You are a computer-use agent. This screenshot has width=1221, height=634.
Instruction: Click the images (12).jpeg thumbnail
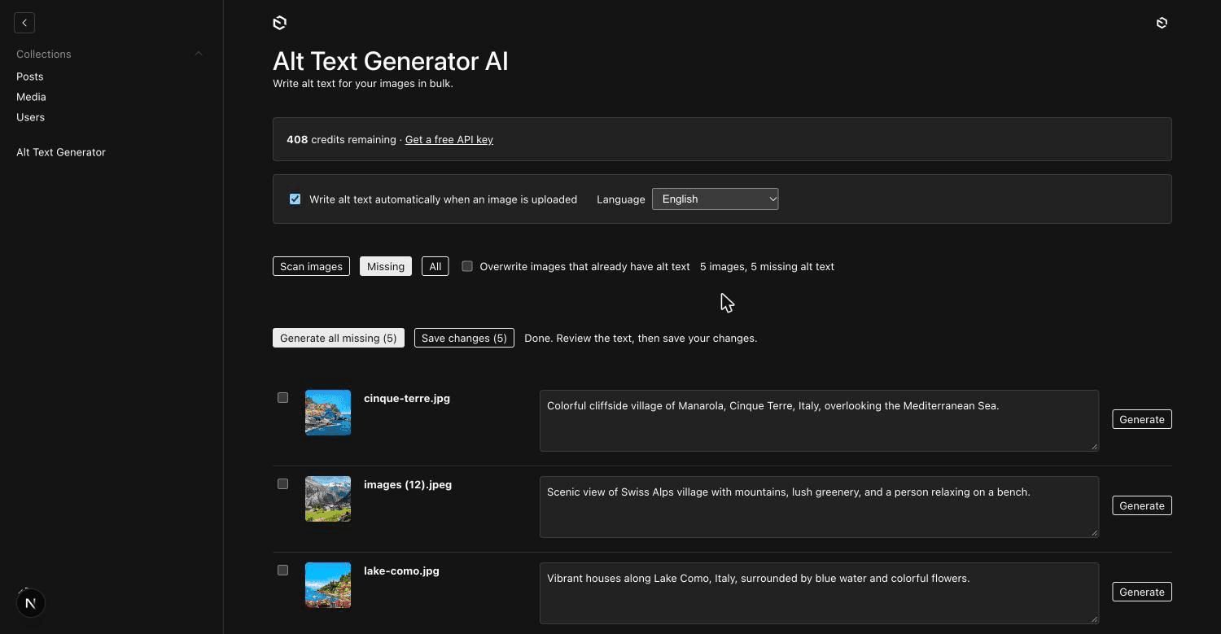(x=328, y=499)
